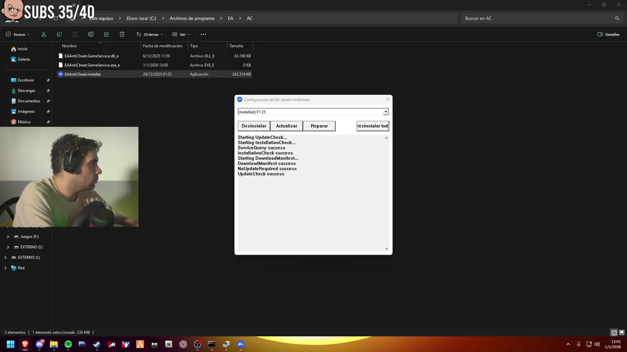Go to Disco local (C:) in breadcrumb
This screenshot has width=627, height=352.
(141, 18)
